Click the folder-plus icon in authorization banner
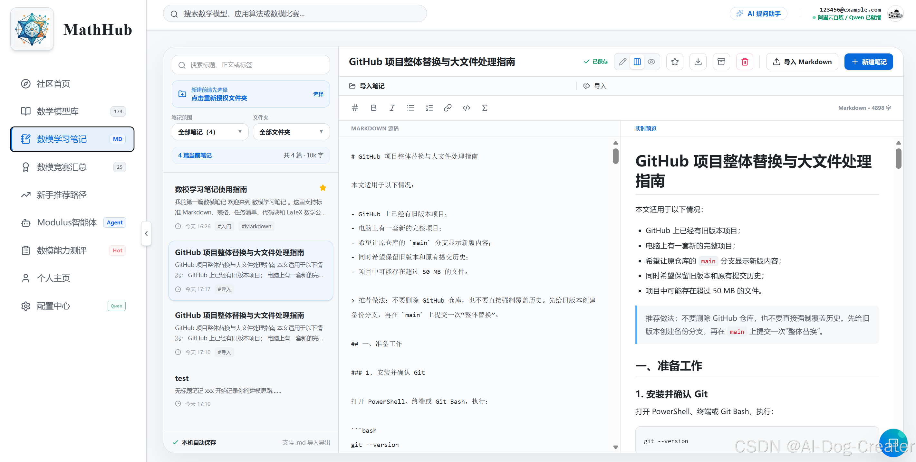Image resolution: width=916 pixels, height=462 pixels. coord(182,94)
